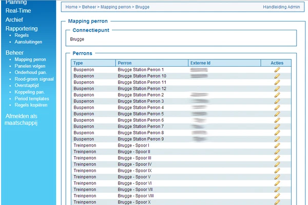Viewport: 308px width, 205px height.
Task: Click Brugge in the breadcrumb
Action: point(142,7)
